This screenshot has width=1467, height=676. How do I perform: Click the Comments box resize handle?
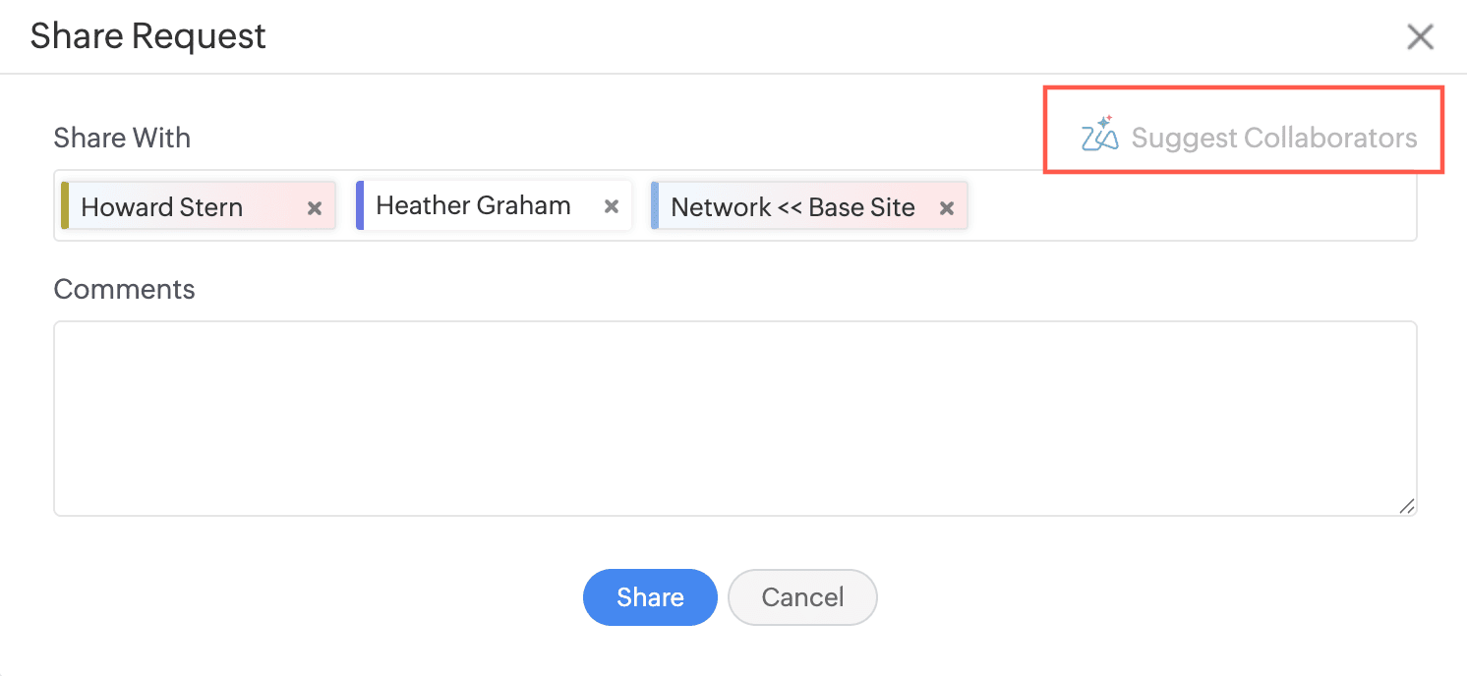(x=1407, y=506)
